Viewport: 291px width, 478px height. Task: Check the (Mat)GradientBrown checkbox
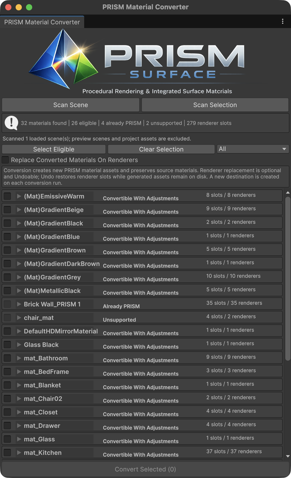(x=7, y=250)
